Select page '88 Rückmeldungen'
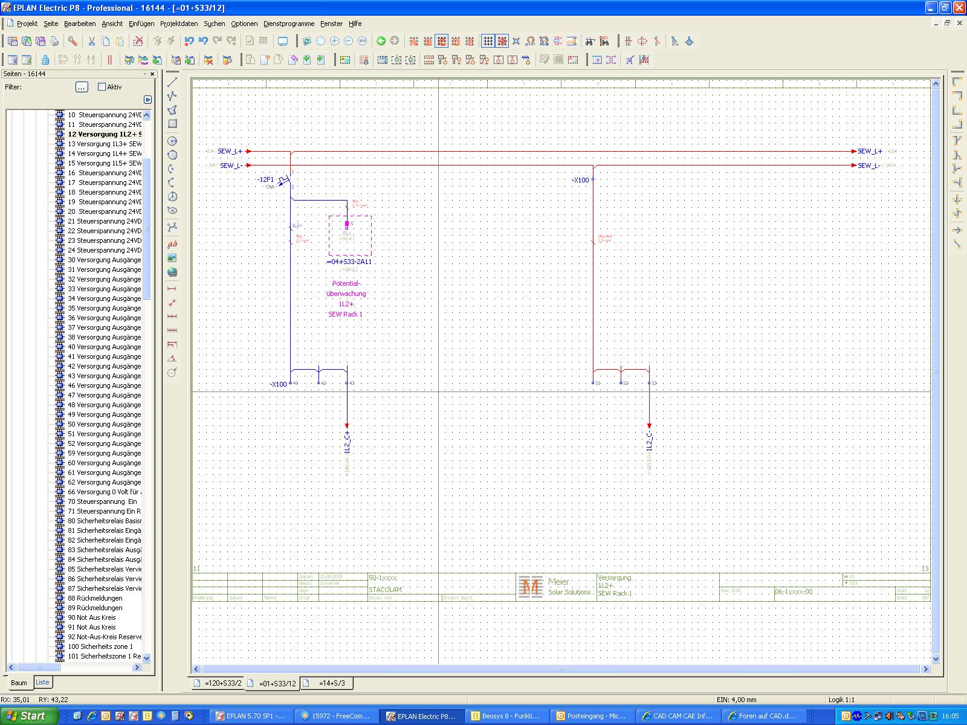Image resolution: width=967 pixels, height=725 pixels. point(95,598)
